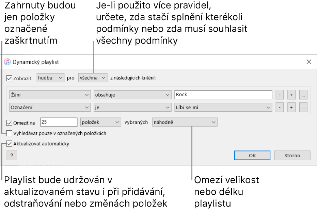
Task: Click the Rock text field
Action: (223, 95)
